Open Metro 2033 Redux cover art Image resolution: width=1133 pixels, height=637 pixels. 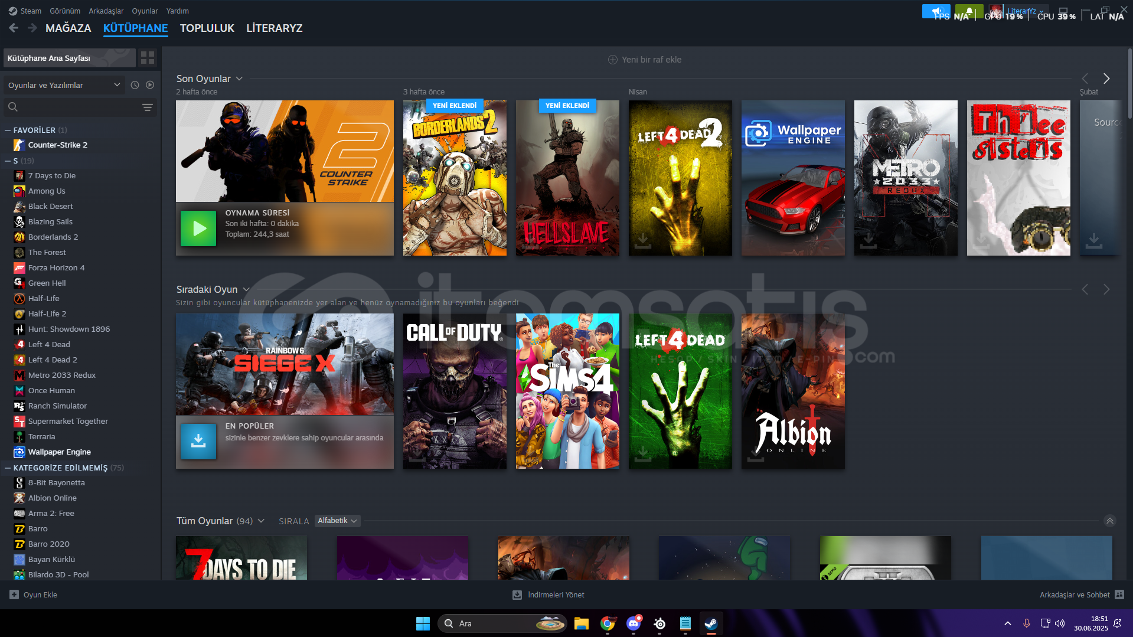click(906, 178)
